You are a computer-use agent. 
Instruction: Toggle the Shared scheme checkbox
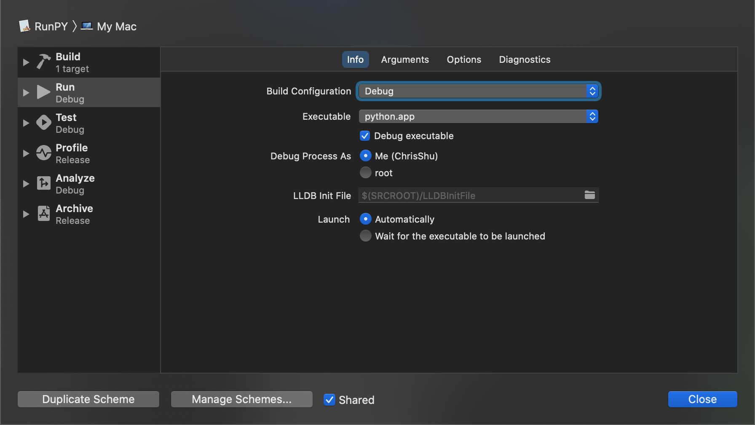329,400
